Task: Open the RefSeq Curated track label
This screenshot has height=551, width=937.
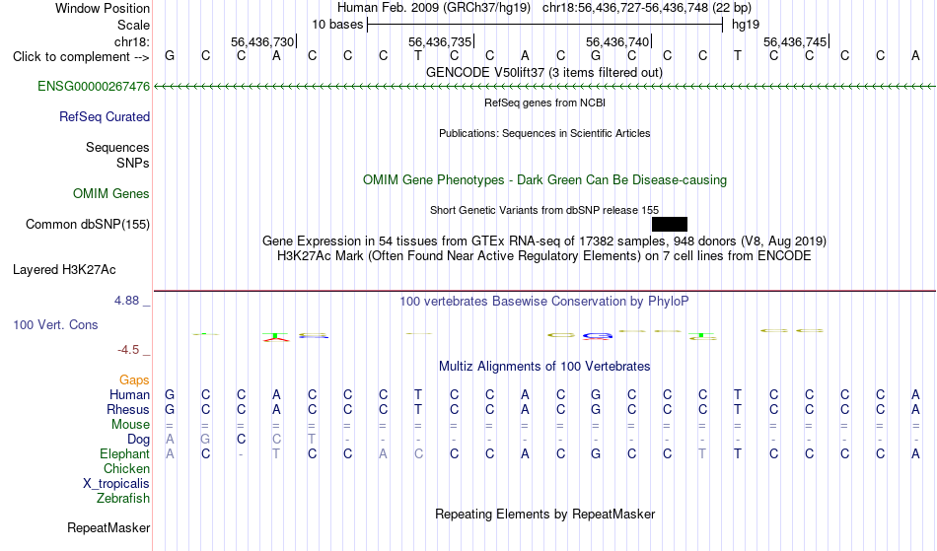Action: pyautogui.click(x=105, y=117)
